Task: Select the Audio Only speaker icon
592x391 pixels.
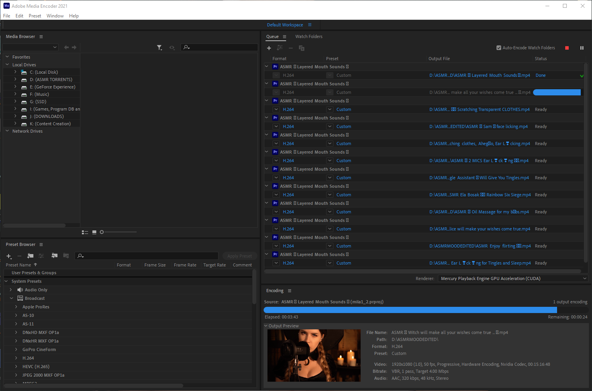Action: pos(20,290)
